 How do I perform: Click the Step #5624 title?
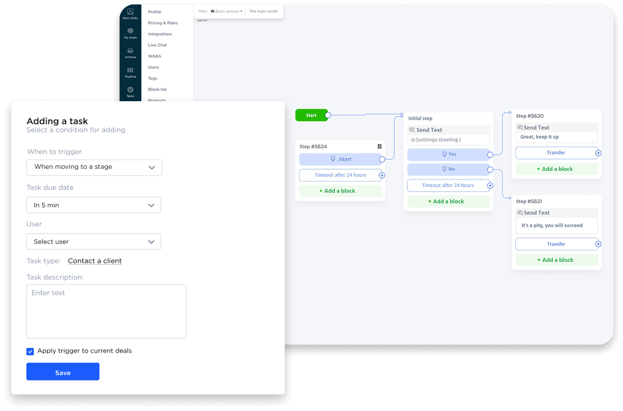coord(313,147)
